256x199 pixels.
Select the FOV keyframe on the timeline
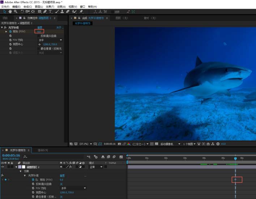click(x=235, y=179)
